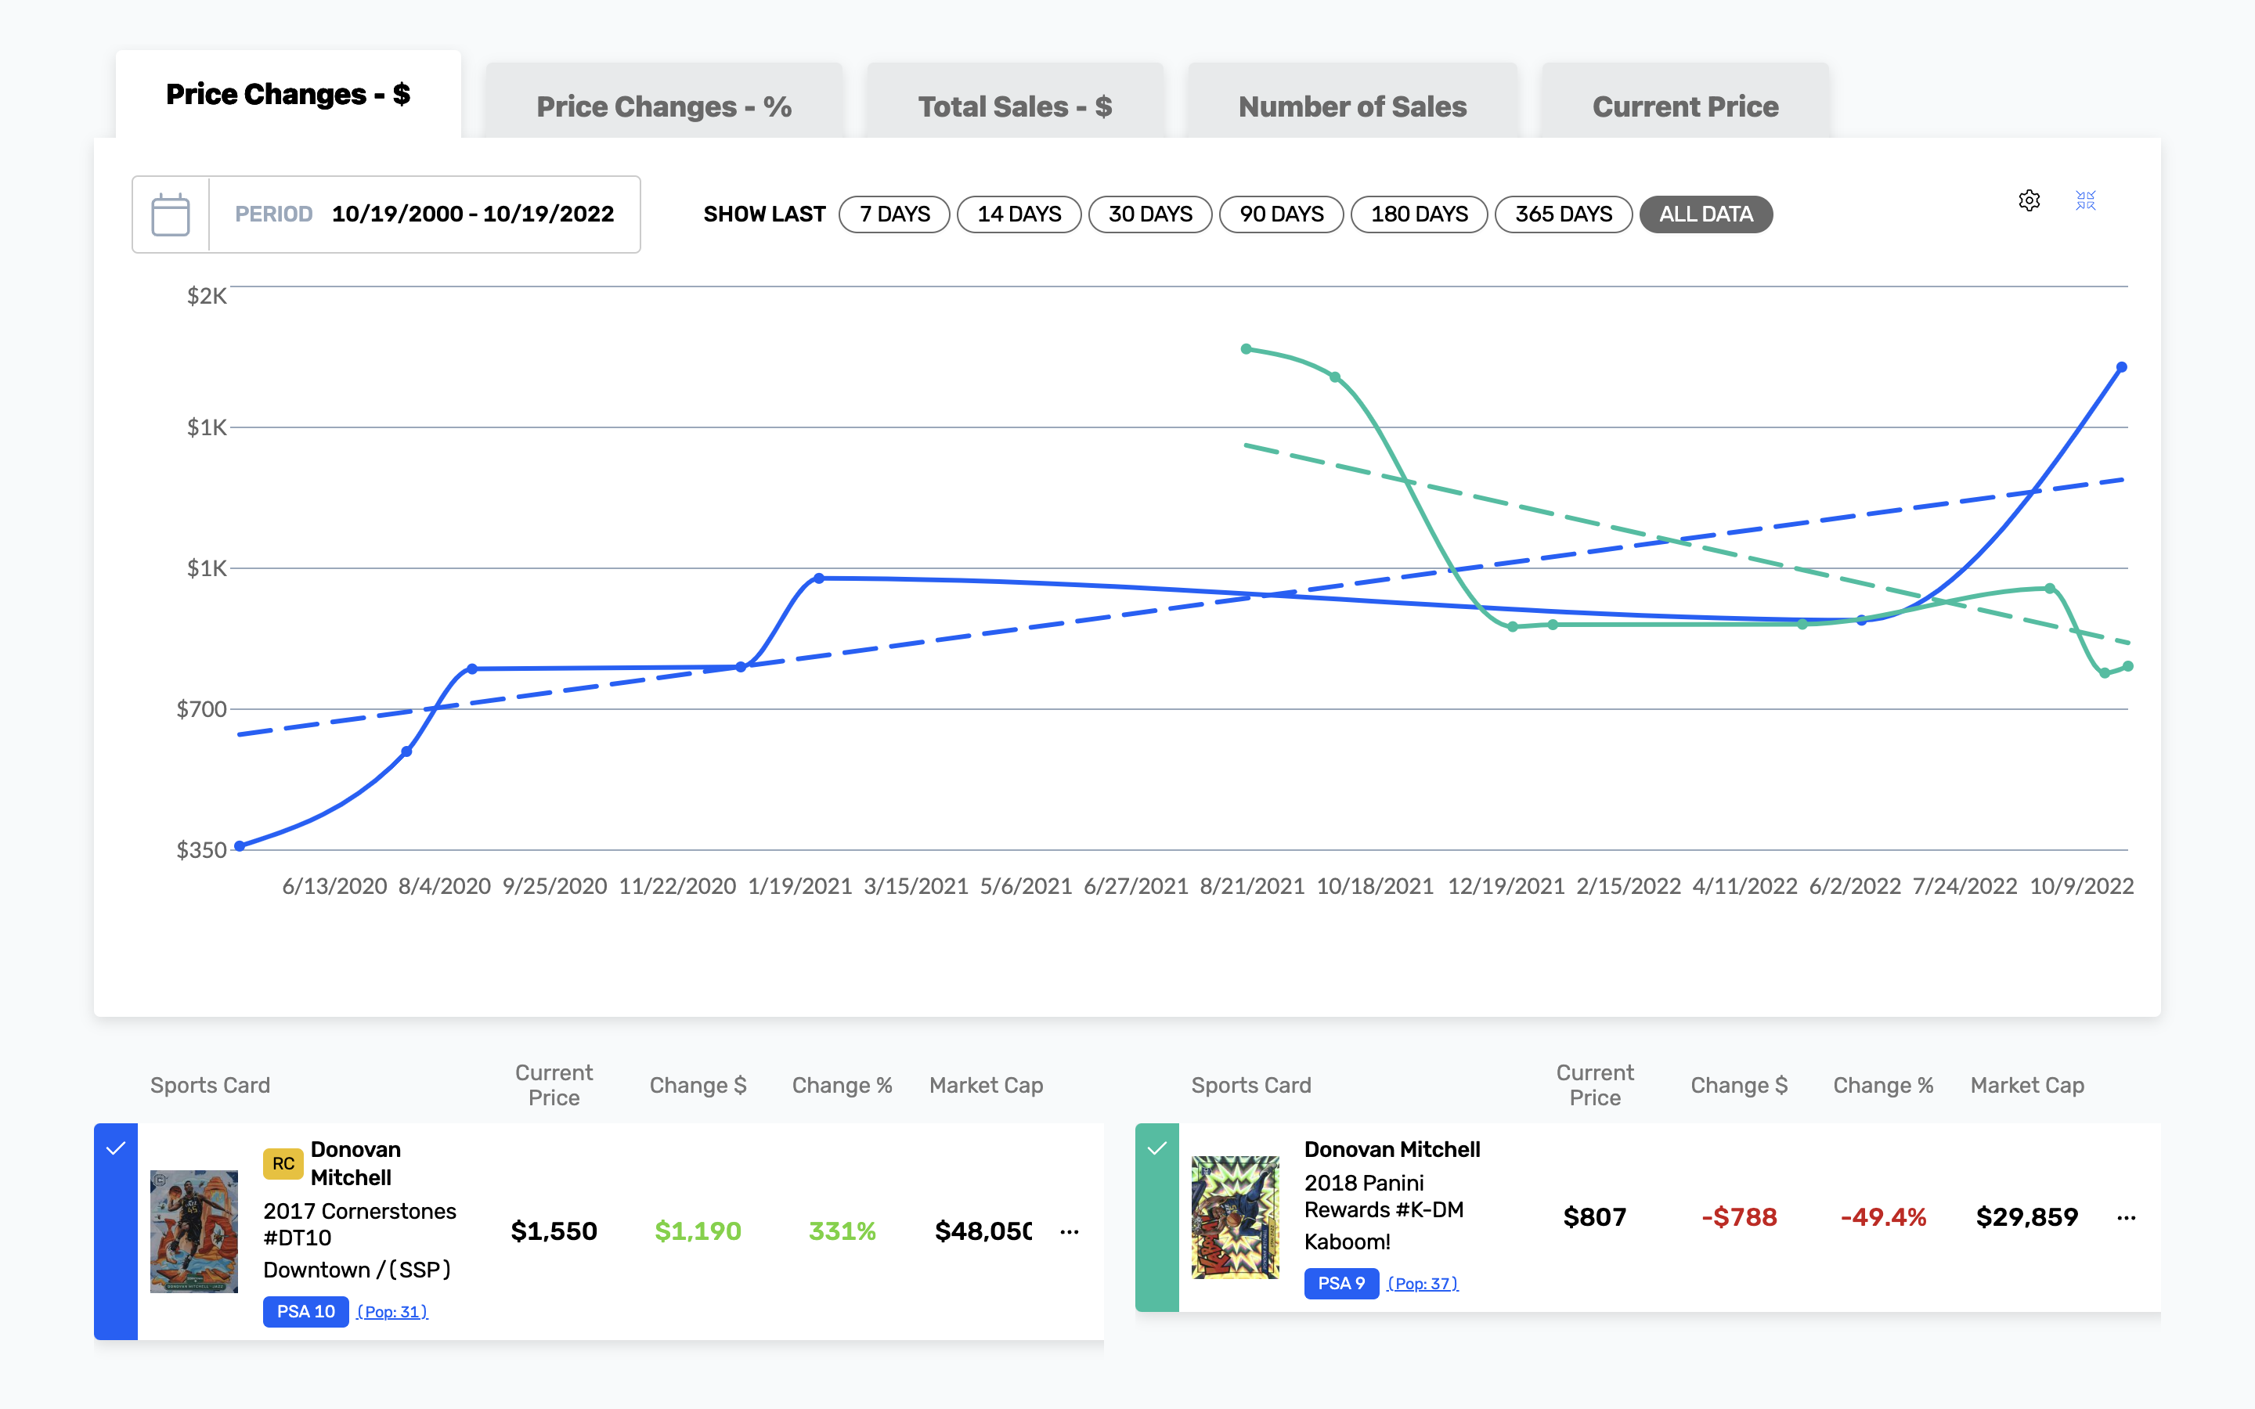Click the 10/9/2022 axis date label
This screenshot has height=1409, width=2255.
point(2082,886)
